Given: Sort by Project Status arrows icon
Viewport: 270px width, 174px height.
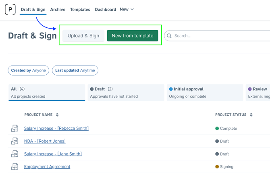Looking at the screenshot, I should pos(251,115).
